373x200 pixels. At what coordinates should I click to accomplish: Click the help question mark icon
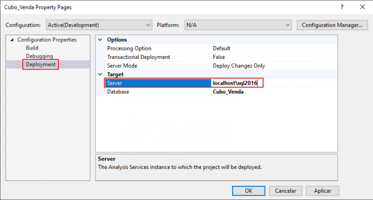tap(342, 7)
